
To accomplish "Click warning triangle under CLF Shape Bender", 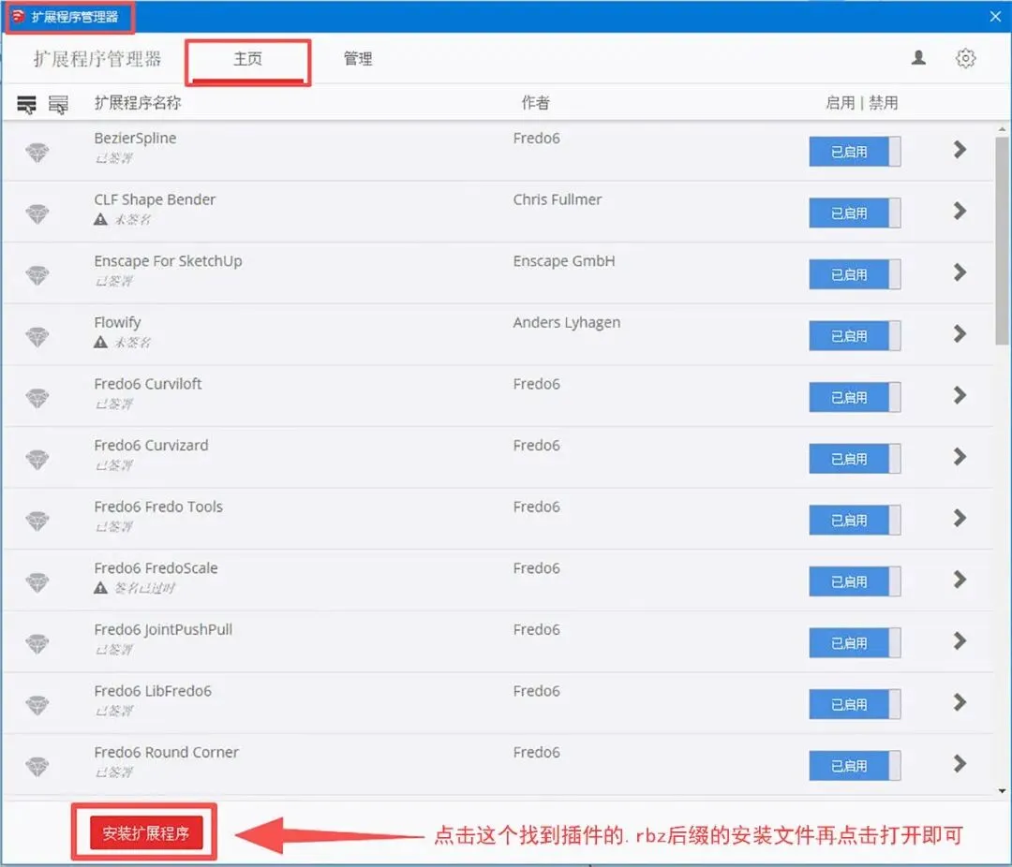I will [x=100, y=219].
